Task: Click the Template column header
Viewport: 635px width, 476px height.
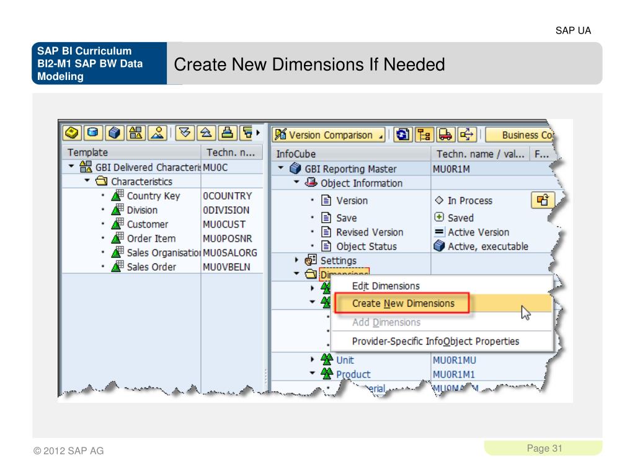Action: tap(131, 152)
